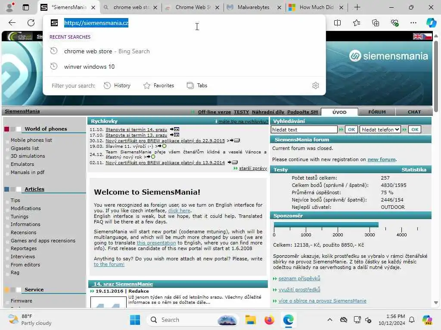The height and width of the screenshot is (330, 441).
Task: Open the notifications bell icon
Action: (x=412, y=320)
